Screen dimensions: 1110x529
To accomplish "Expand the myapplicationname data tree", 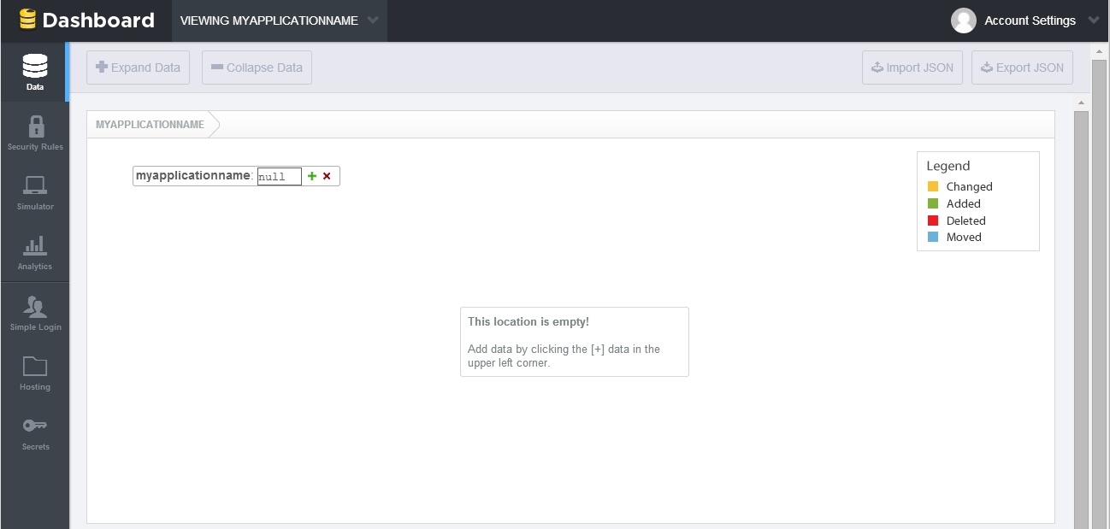I will click(193, 175).
